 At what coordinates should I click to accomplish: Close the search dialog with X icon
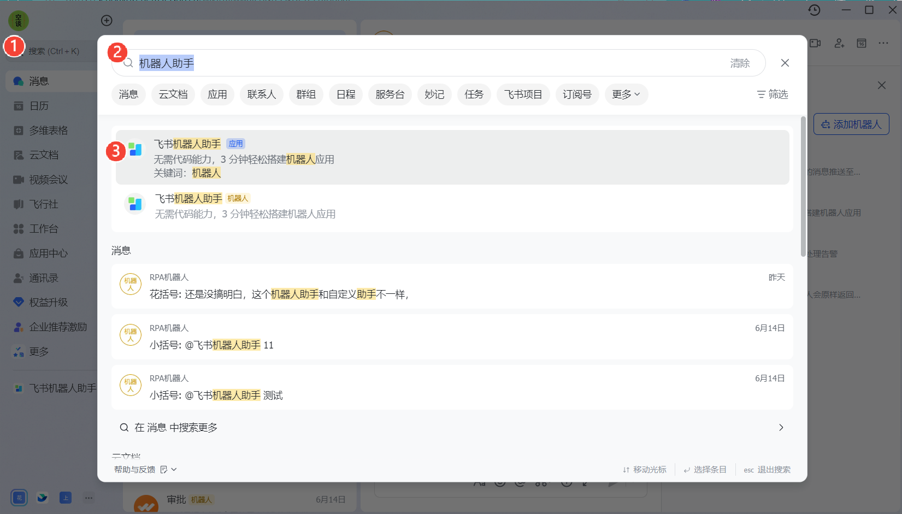coord(785,63)
